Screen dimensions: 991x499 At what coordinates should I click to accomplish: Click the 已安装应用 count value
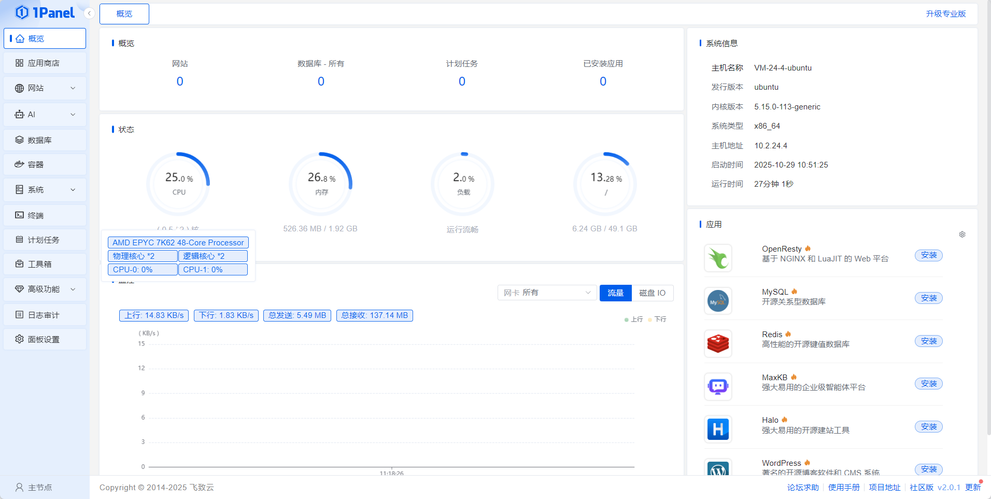603,81
